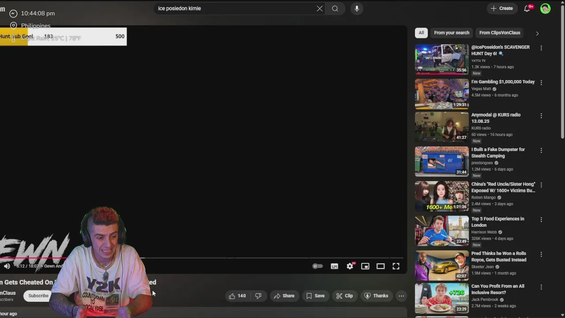Select the All filter chip
The width and height of the screenshot is (565, 318).
(x=421, y=33)
